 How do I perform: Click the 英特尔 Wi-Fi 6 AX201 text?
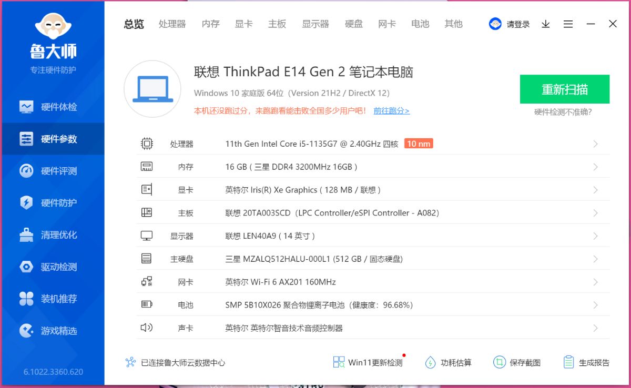click(x=280, y=282)
